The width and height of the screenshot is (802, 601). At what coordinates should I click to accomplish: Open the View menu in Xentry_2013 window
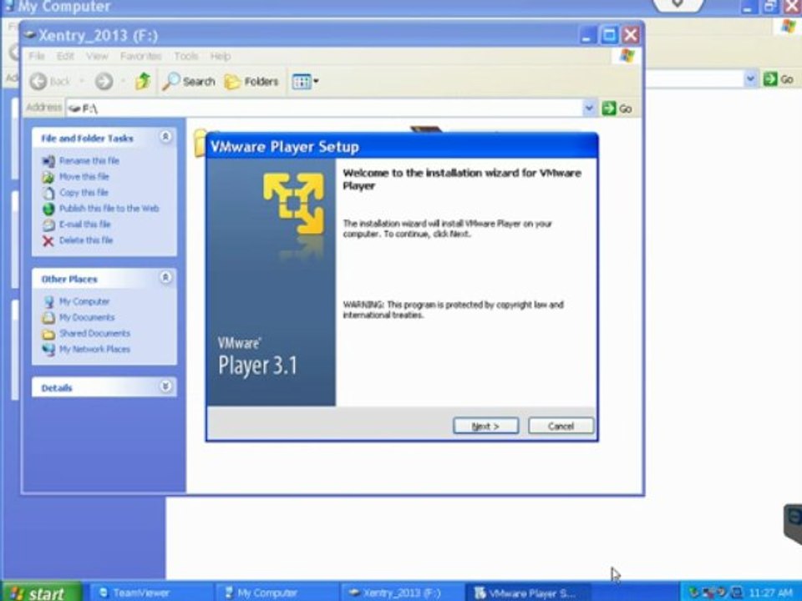97,56
